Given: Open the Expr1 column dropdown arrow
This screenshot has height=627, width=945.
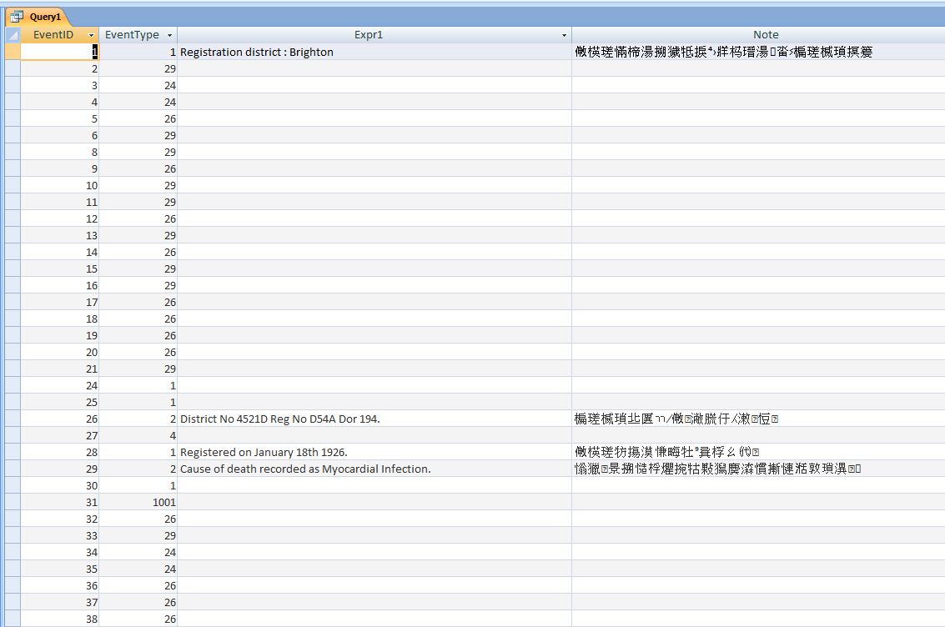Looking at the screenshot, I should tap(564, 36).
